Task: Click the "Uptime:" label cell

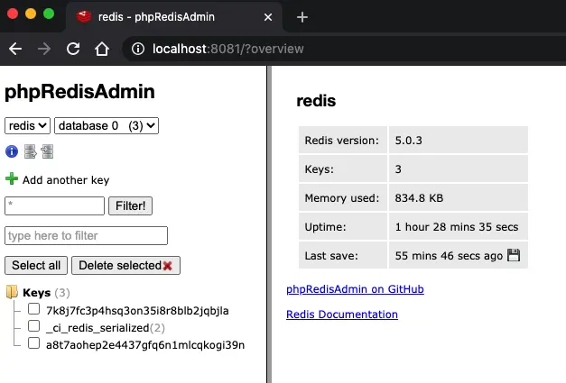Action: pos(343,226)
